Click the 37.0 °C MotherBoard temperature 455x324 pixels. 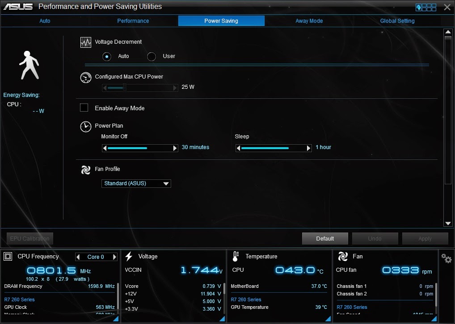(x=319, y=287)
